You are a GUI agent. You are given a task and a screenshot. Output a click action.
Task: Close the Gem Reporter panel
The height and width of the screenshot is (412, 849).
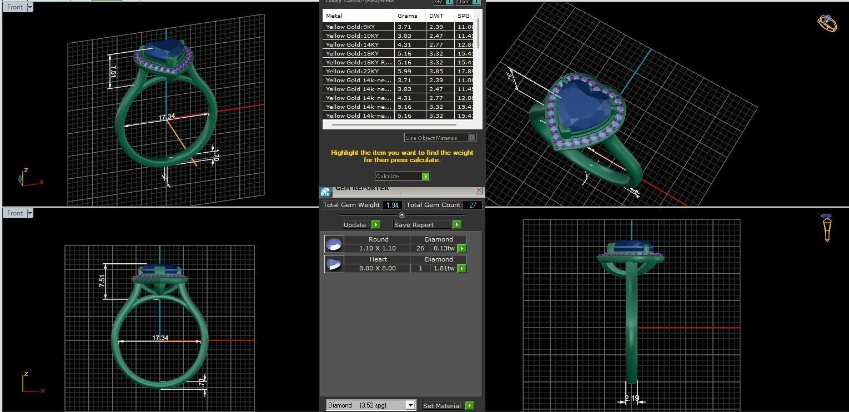point(479,190)
